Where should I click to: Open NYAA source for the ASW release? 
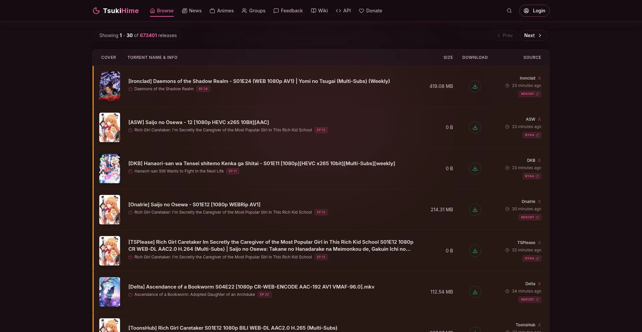pos(532,135)
